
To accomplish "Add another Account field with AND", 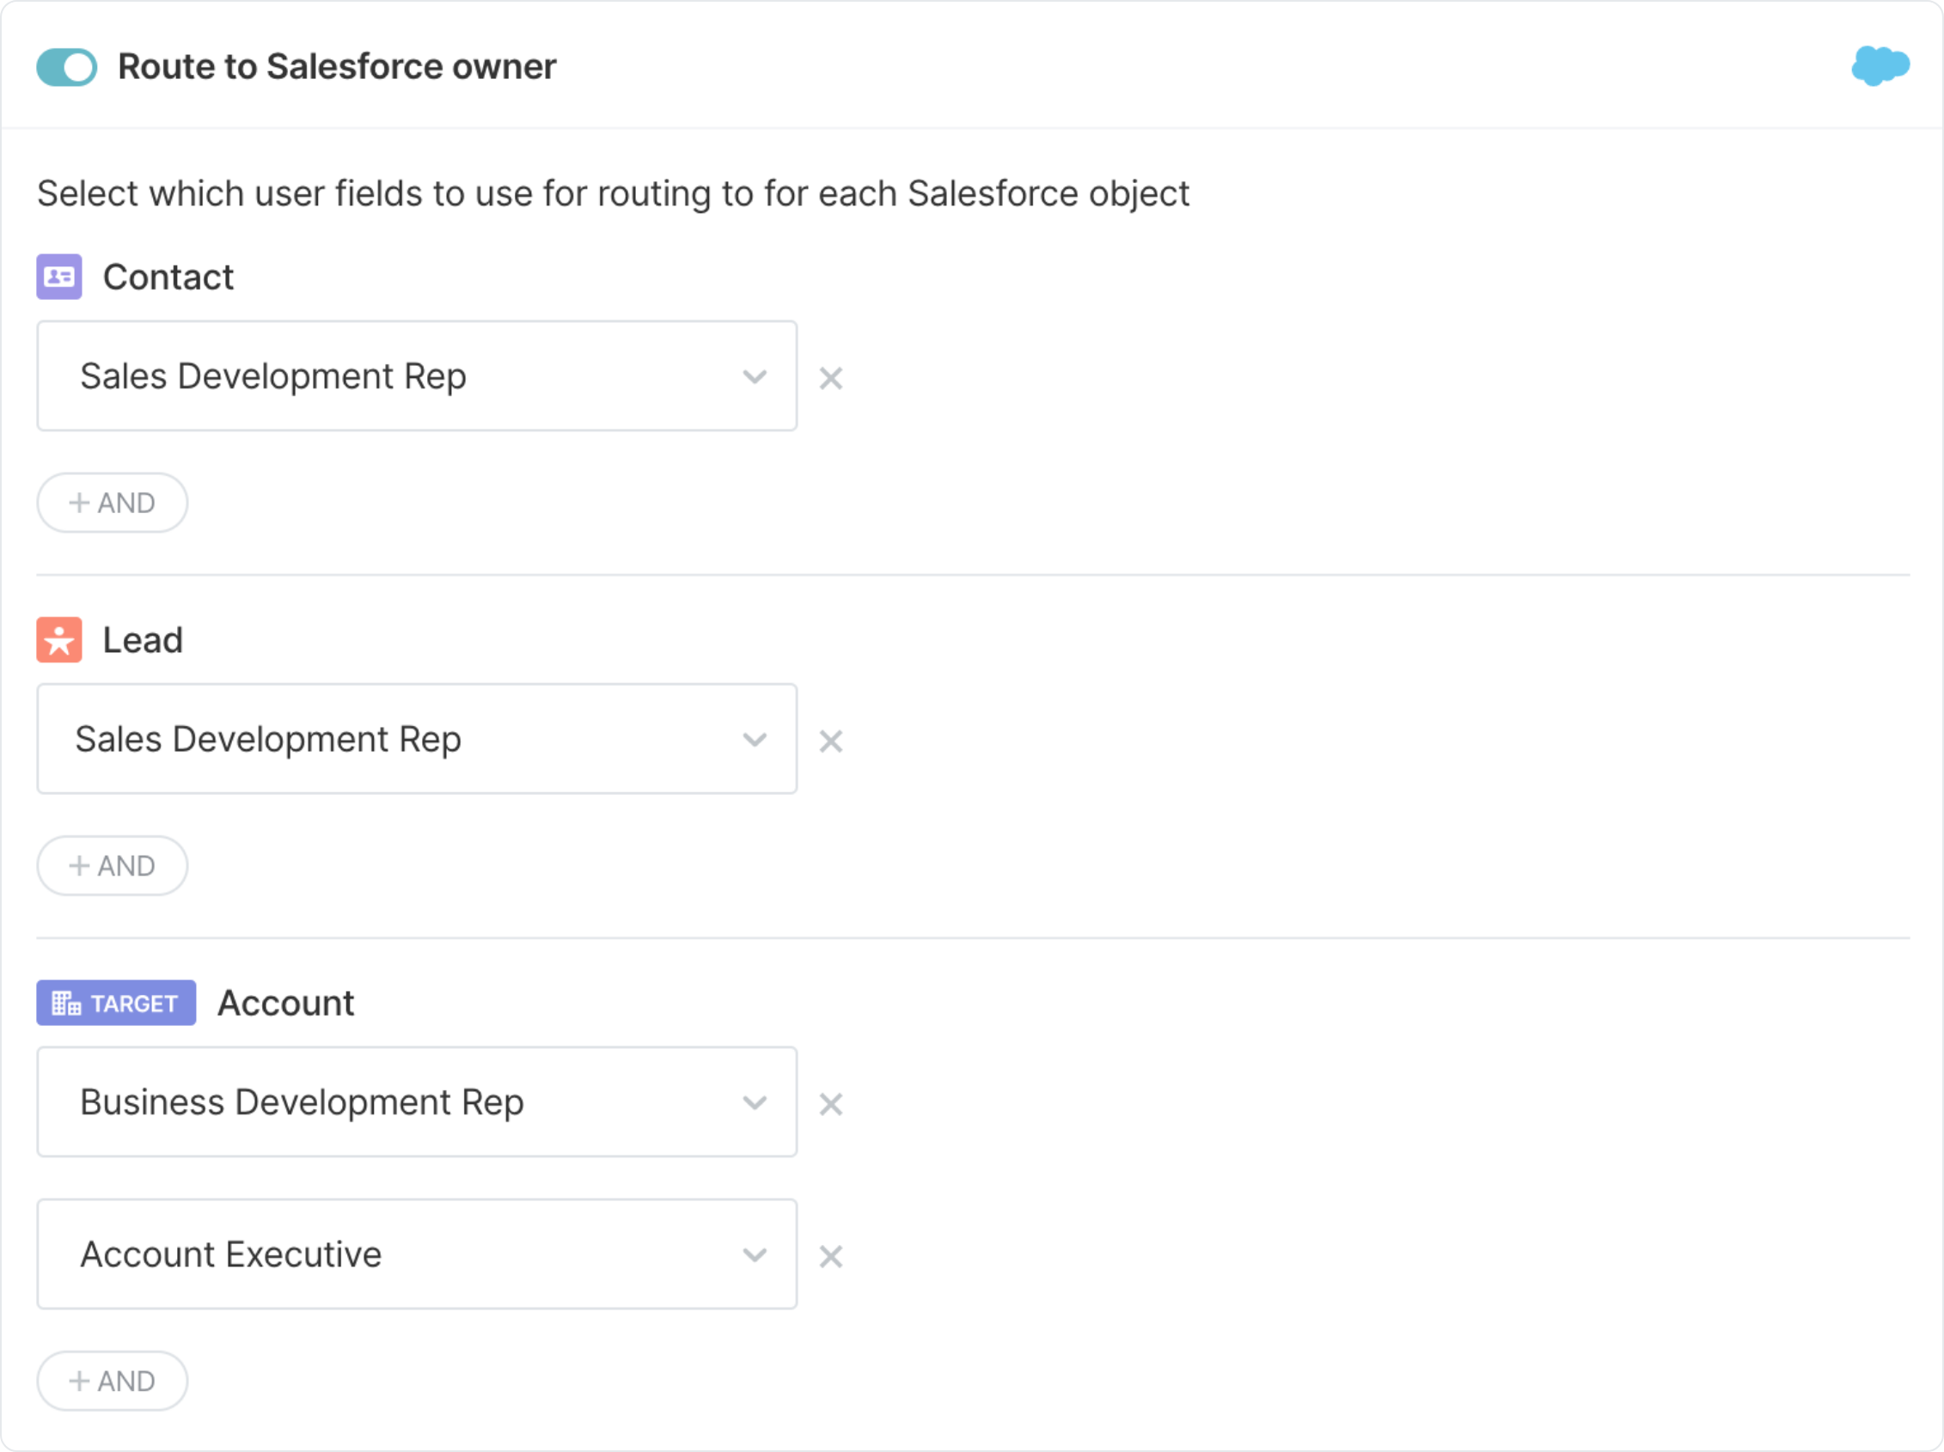I will 113,1381.
